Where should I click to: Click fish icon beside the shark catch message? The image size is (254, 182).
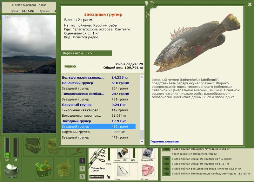coord(166,169)
